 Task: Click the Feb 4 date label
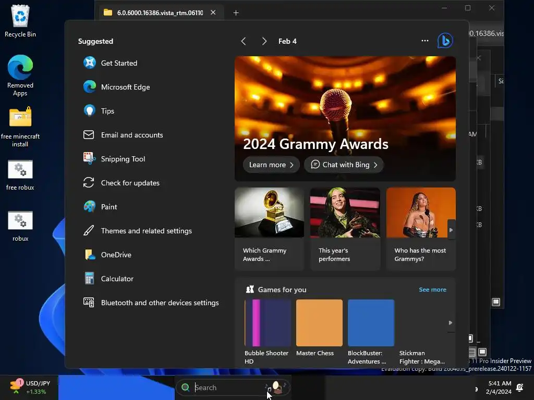pos(287,41)
